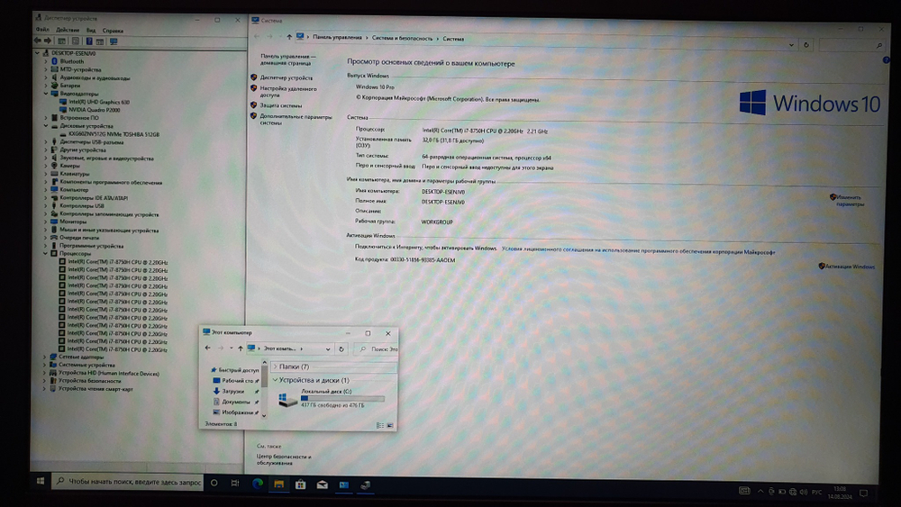Viewport: 901px width, 507px height.
Task: Open the Справка menu in Device Manager
Action: [113, 31]
